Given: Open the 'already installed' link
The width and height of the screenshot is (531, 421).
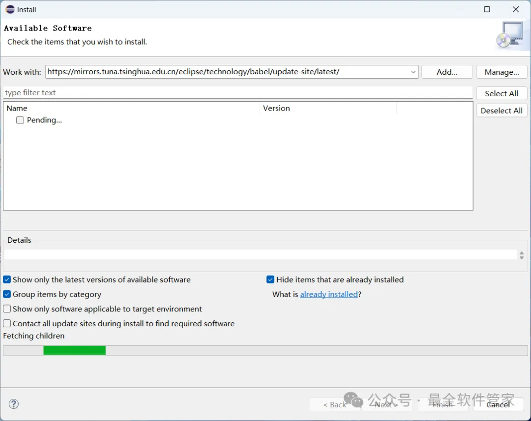Looking at the screenshot, I should (x=329, y=294).
